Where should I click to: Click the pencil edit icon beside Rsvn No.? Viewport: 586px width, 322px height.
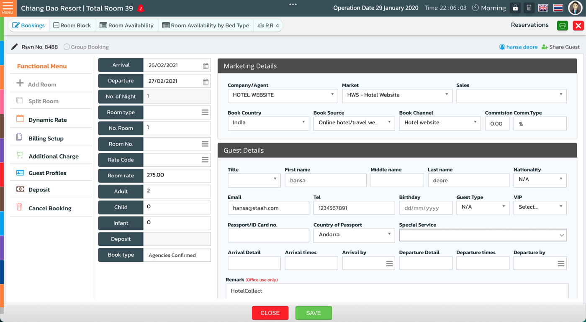point(14,47)
